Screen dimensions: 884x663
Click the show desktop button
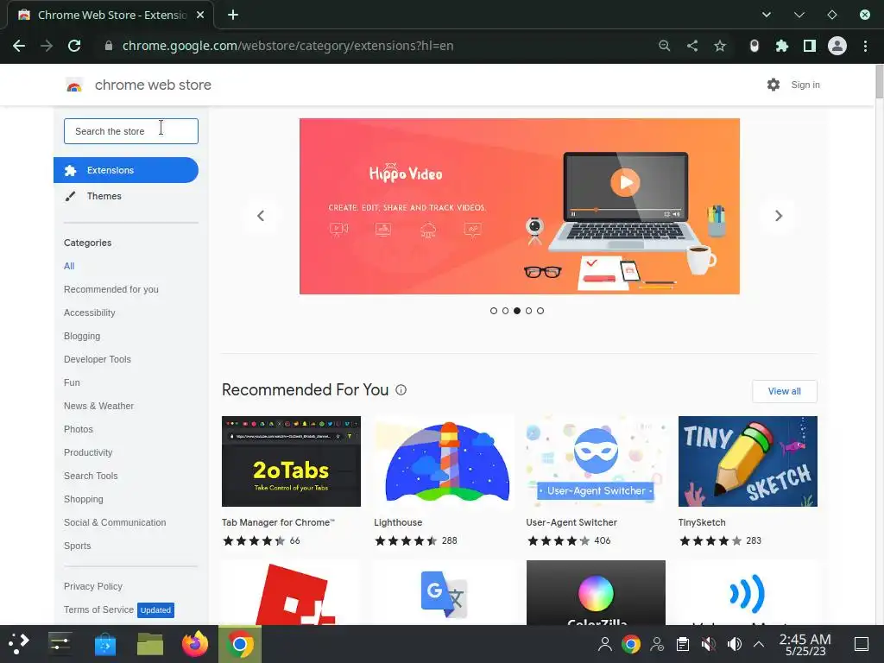pos(862,644)
